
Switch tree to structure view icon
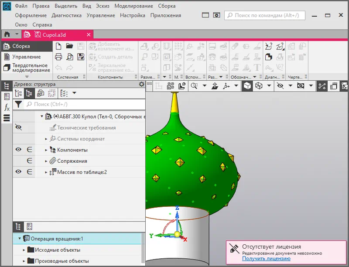[29, 93]
